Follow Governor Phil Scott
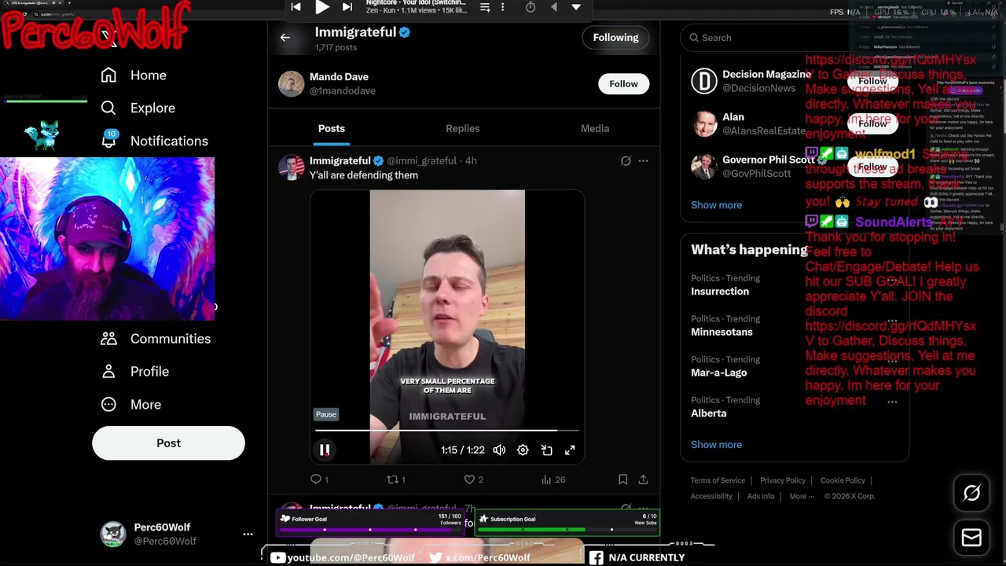This screenshot has height=566, width=1006. [x=872, y=167]
